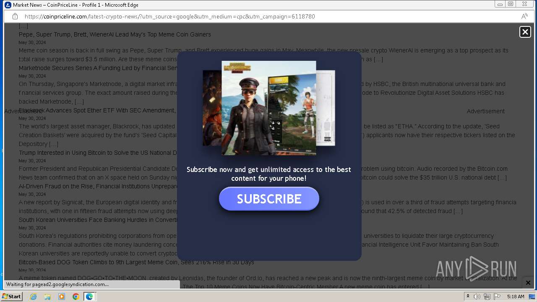Minimize the Edge window
The height and width of the screenshot is (302, 537).
[500, 4]
